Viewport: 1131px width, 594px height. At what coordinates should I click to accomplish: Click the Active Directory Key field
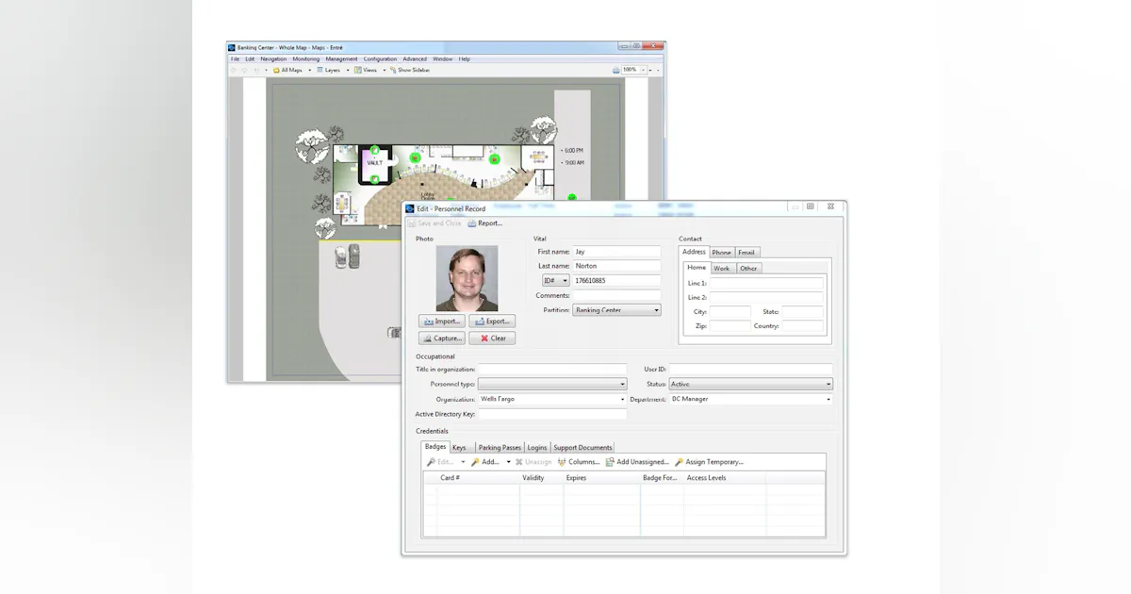click(x=552, y=414)
